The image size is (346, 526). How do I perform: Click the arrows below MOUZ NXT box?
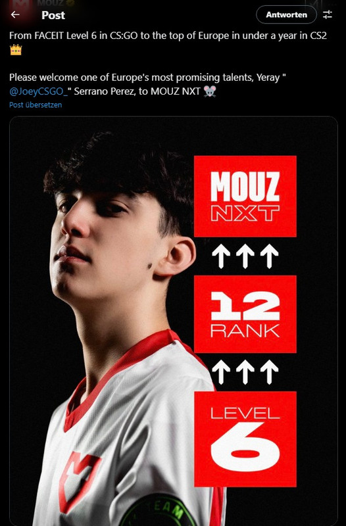[x=245, y=256]
